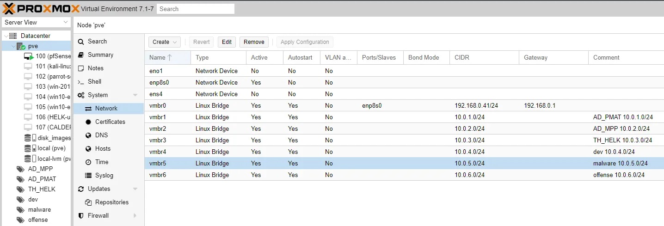The width and height of the screenshot is (664, 226).
Task: Open the Updates menu item
Action: coord(109,189)
